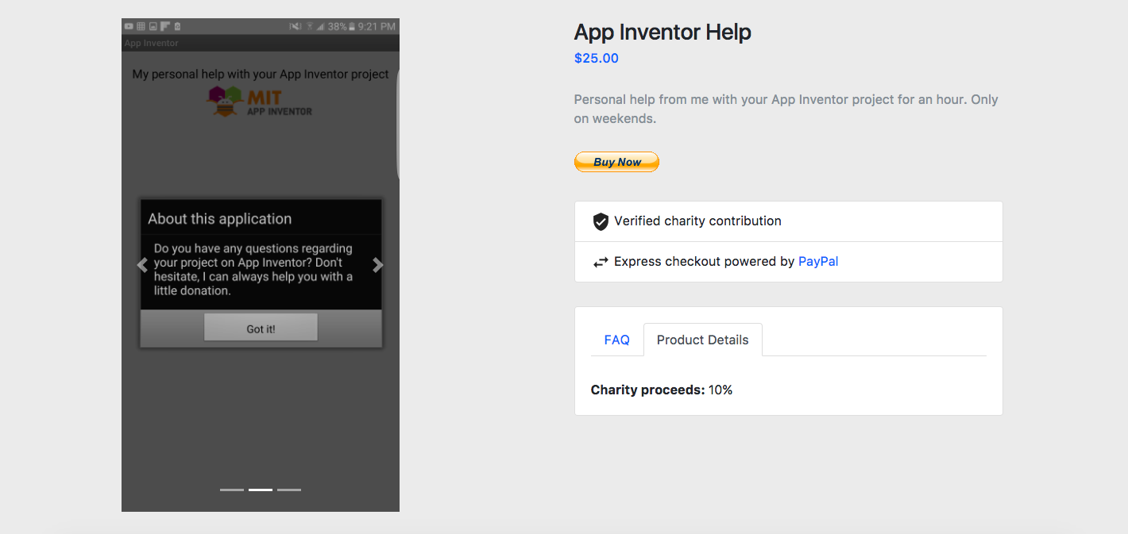1128x534 pixels.
Task: Follow the PayPal link
Action: click(x=818, y=261)
